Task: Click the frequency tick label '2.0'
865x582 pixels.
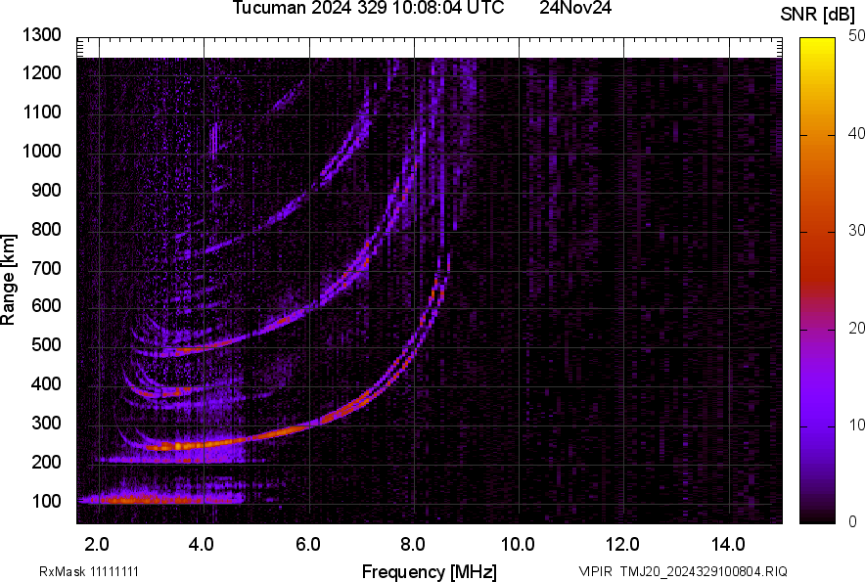Action: coord(97,545)
